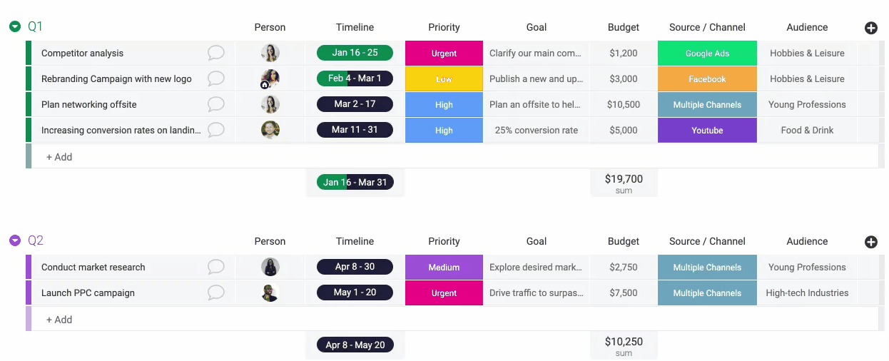Edit the $10,500 budget cell
Viewport: 889px width, 361px height.
[624, 104]
